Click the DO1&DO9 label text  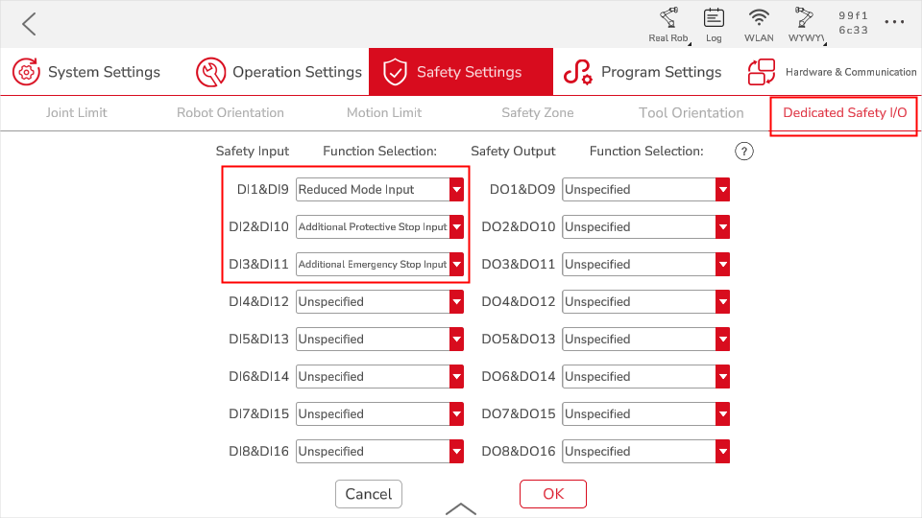(522, 190)
